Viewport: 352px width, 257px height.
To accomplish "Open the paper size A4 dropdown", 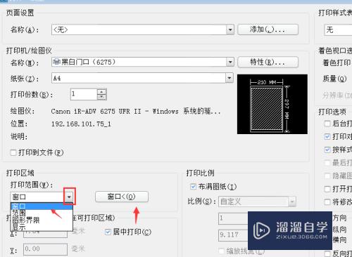I will click(230, 78).
